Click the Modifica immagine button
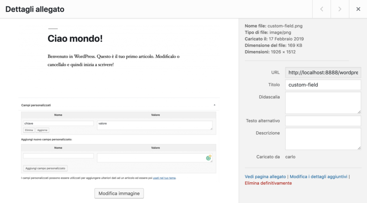Image resolution: width=367 pixels, height=203 pixels. [119, 193]
